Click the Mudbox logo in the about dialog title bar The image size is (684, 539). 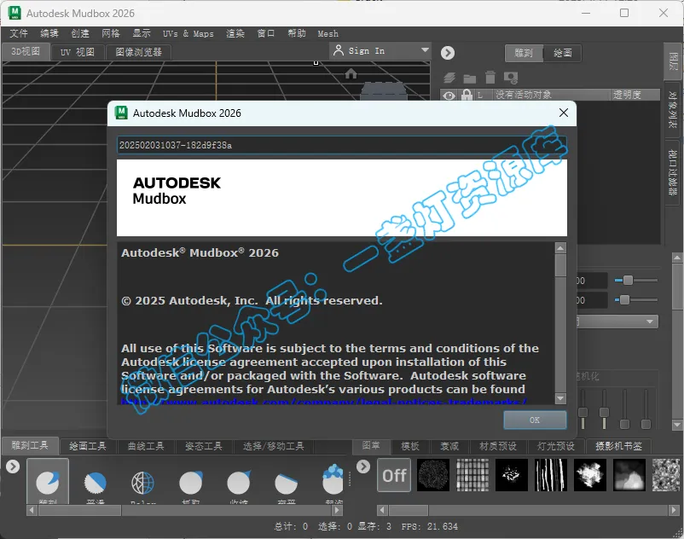[x=121, y=113]
